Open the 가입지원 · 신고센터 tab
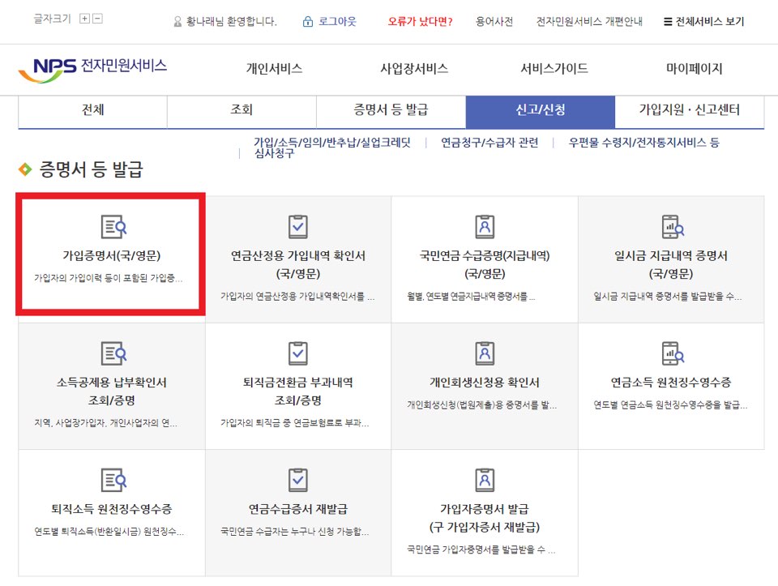Image resolution: width=778 pixels, height=586 pixels. 690,109
